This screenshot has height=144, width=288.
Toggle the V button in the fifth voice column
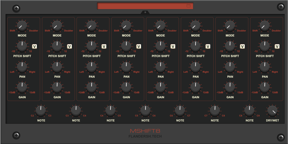click(x=173, y=47)
